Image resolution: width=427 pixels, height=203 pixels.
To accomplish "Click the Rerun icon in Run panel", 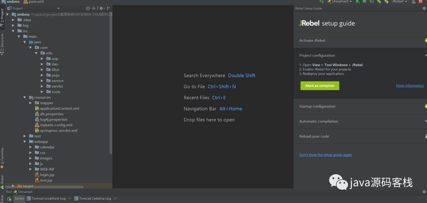I will (x=9, y=199).
